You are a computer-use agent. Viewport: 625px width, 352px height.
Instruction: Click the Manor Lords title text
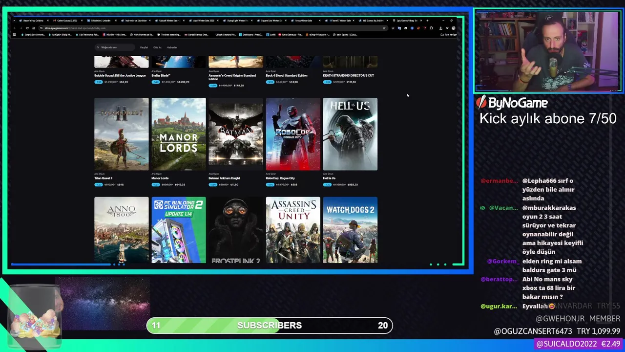(160, 178)
